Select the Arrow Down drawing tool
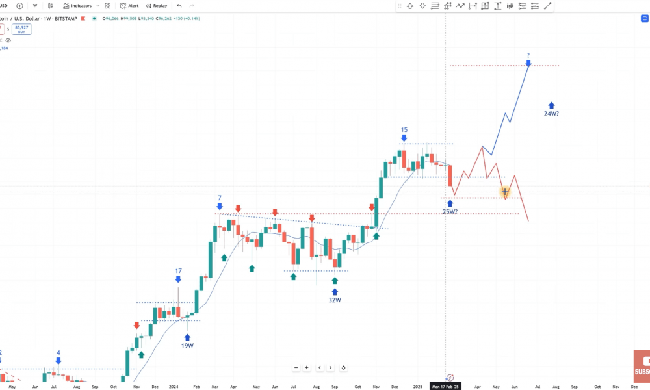This screenshot has width=650, height=390. [422, 6]
